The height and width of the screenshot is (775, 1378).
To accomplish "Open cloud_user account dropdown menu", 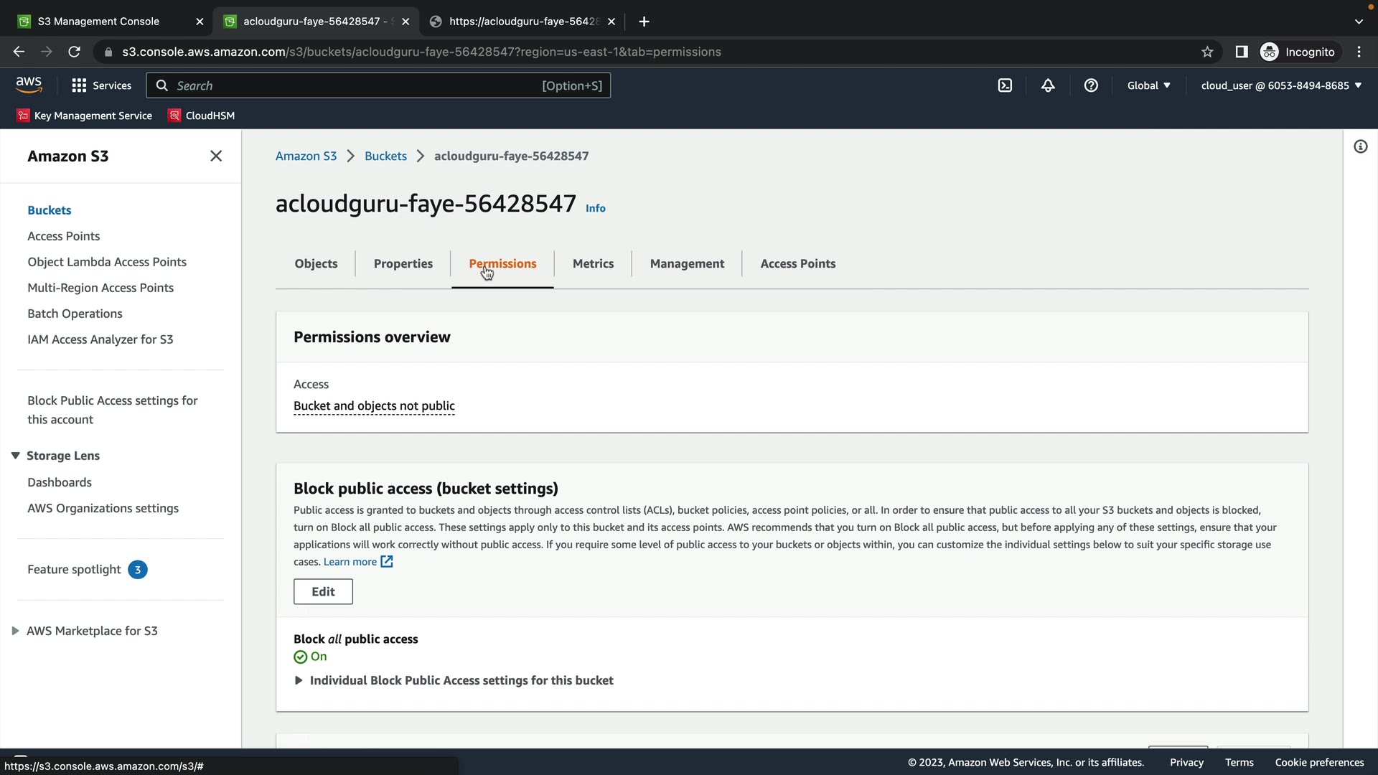I will 1281,85.
